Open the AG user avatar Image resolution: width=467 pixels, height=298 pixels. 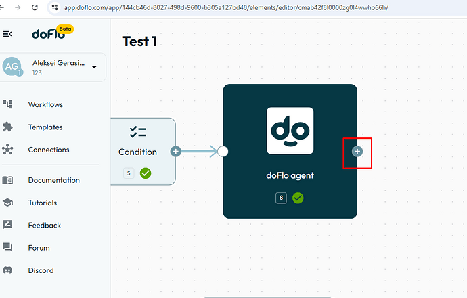(12, 66)
